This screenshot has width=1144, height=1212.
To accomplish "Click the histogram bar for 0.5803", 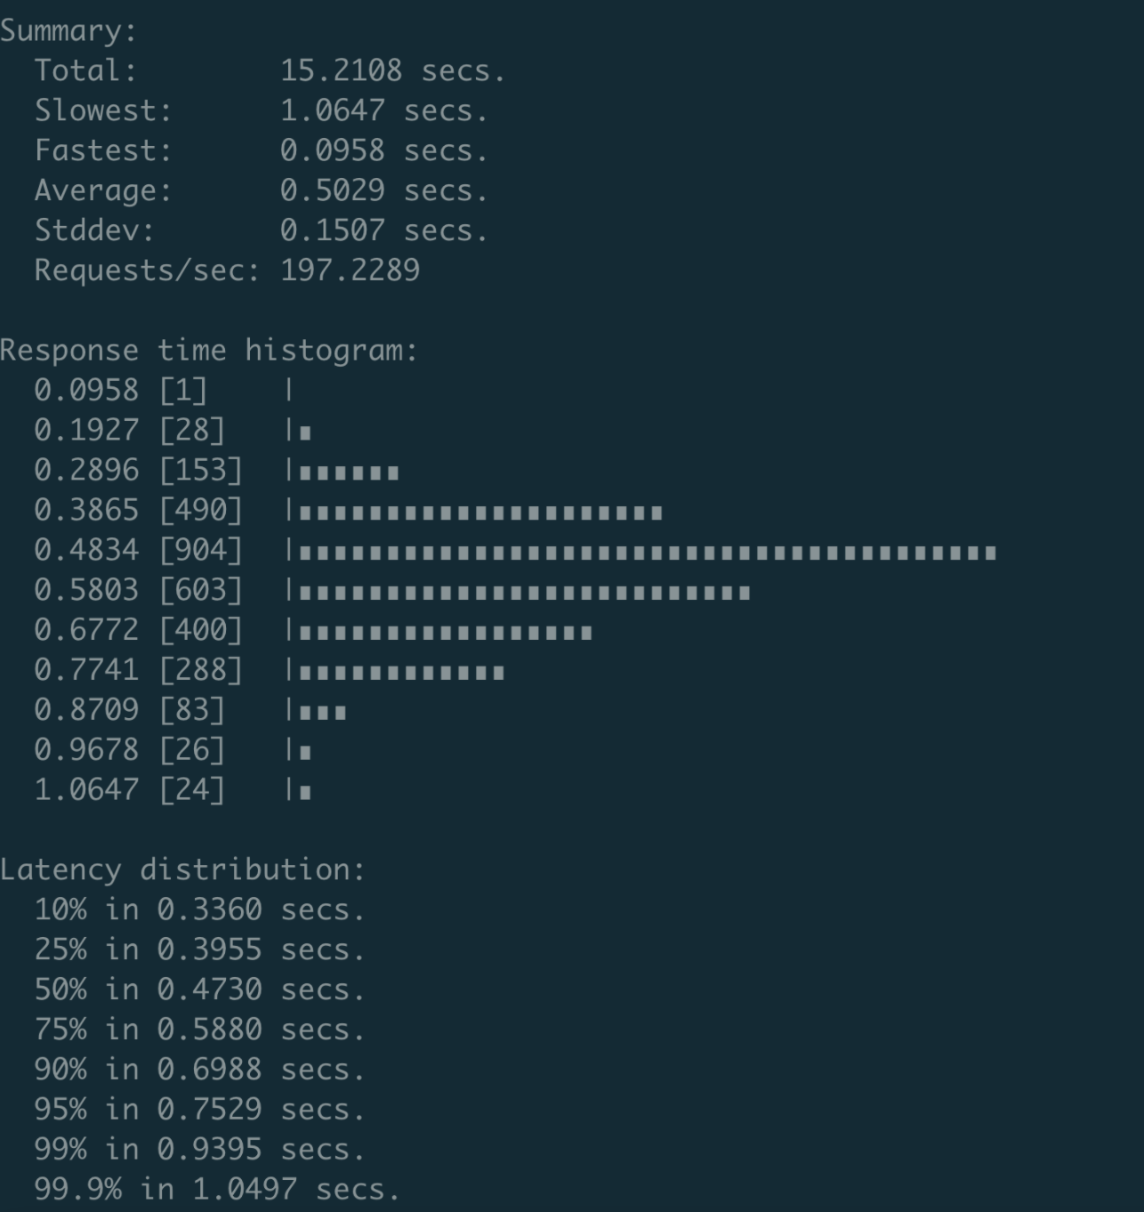I will (x=524, y=593).
